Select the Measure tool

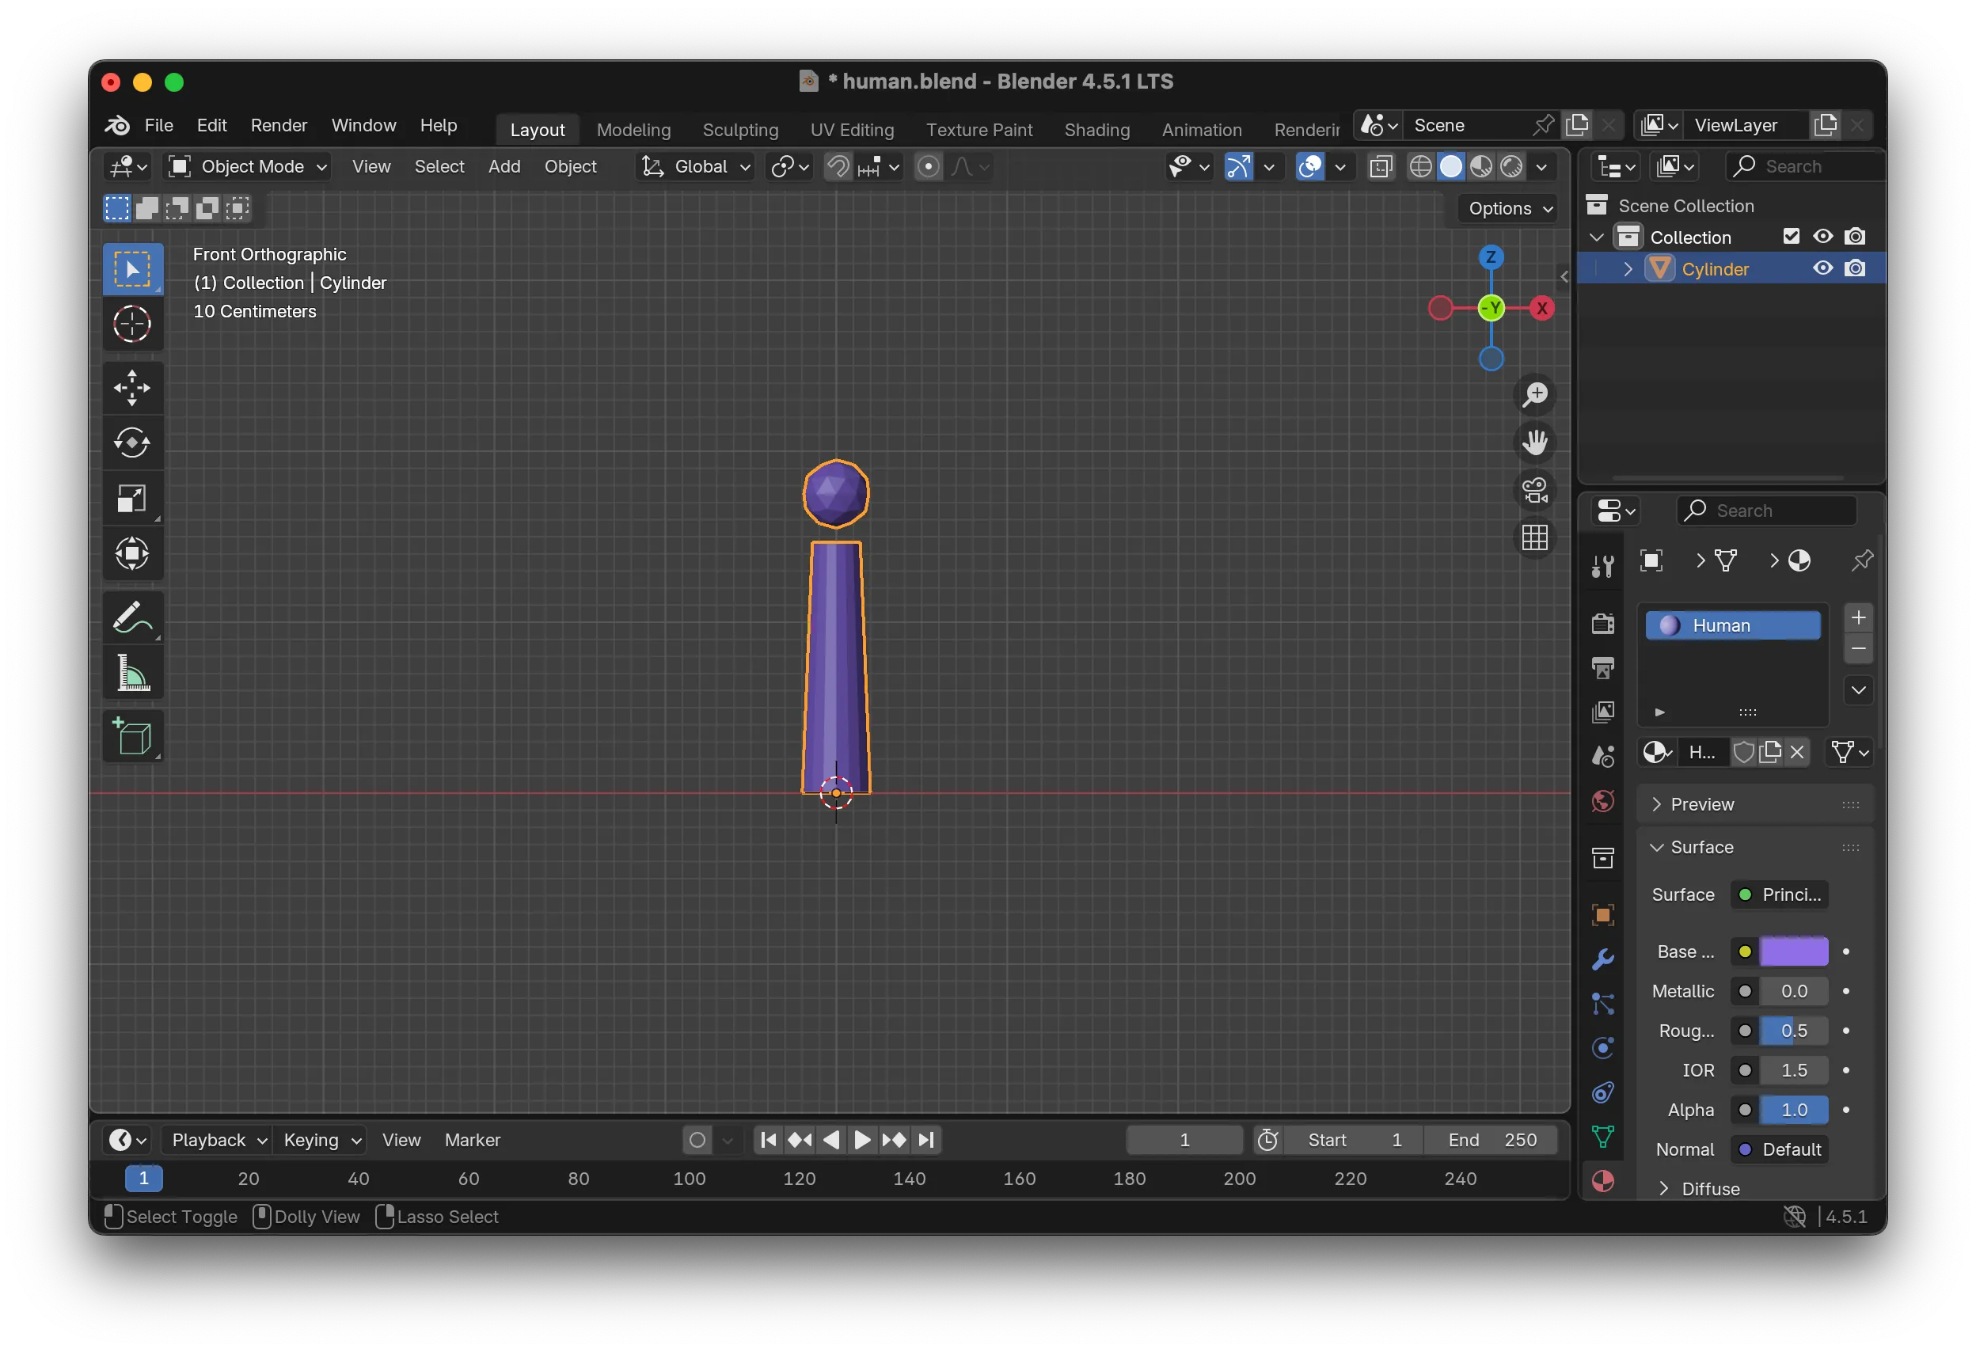click(133, 673)
